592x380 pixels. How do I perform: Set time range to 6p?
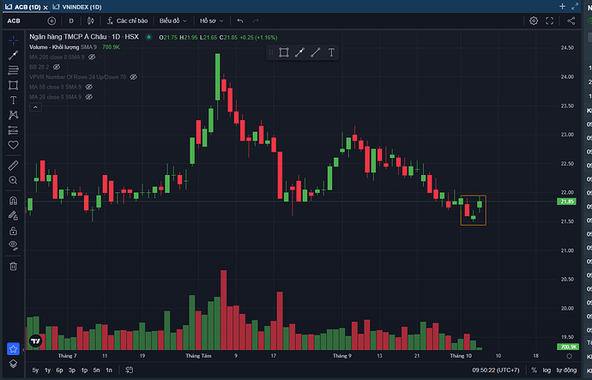[60, 371]
